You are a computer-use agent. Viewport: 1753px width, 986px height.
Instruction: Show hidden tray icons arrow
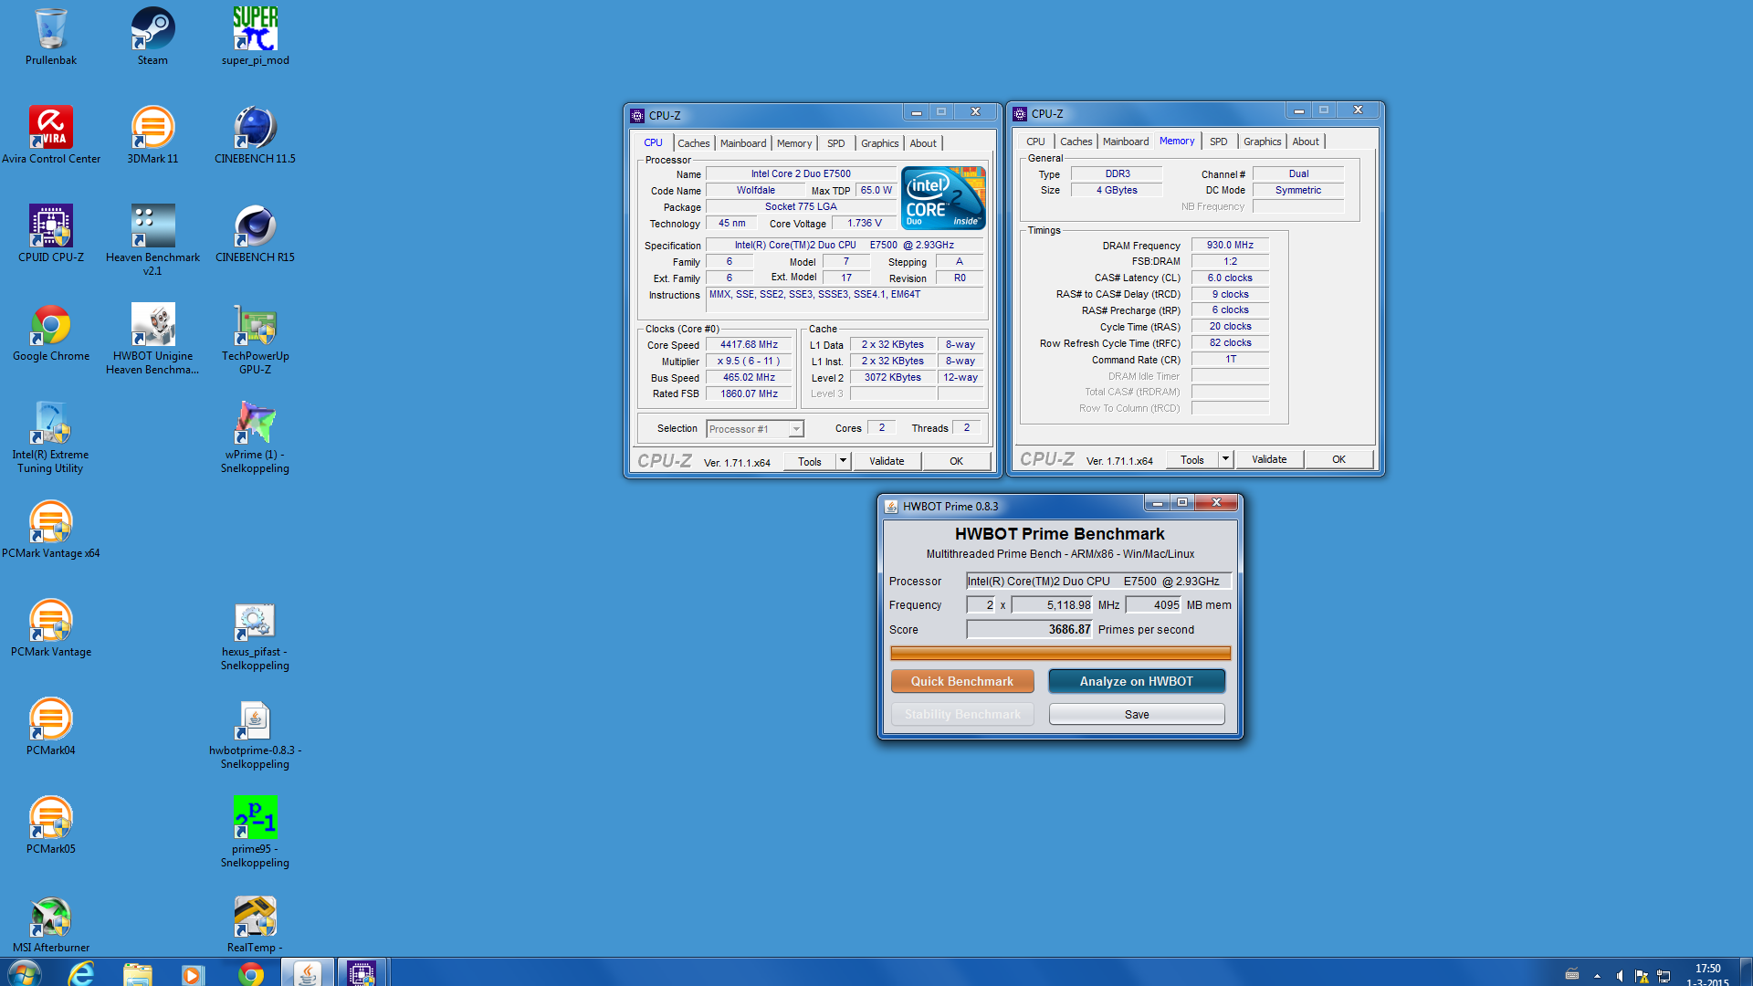tap(1597, 976)
